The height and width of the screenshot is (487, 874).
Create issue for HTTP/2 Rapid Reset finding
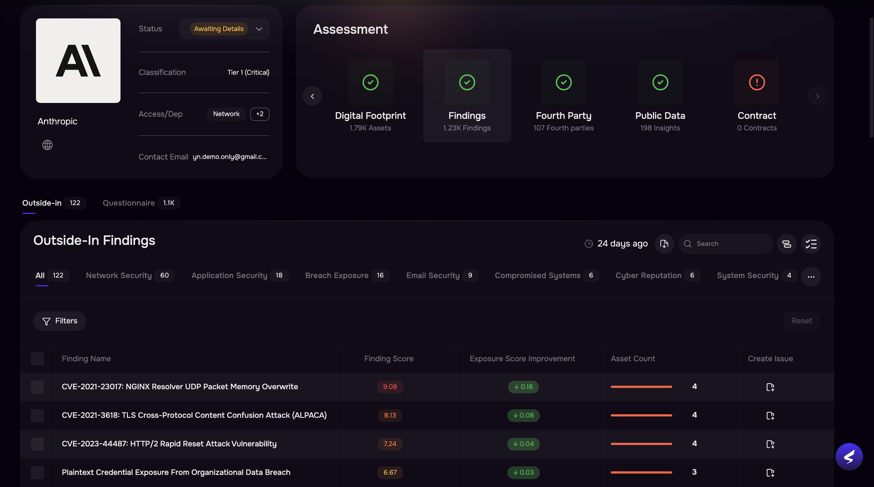(x=770, y=444)
